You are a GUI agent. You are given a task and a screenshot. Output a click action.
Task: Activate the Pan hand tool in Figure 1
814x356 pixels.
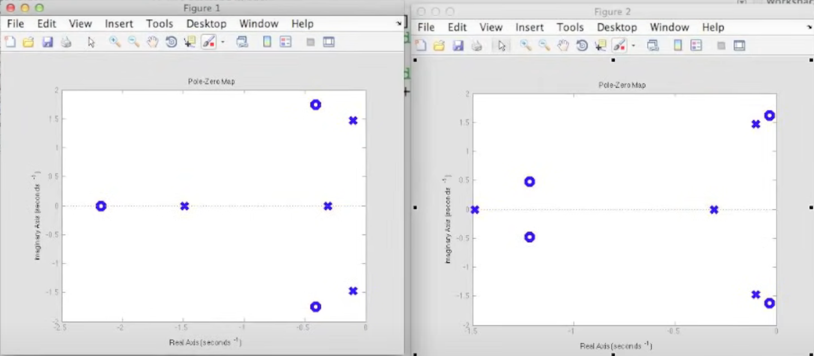click(153, 42)
